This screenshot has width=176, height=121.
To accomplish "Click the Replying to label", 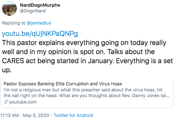I will [14, 23].
